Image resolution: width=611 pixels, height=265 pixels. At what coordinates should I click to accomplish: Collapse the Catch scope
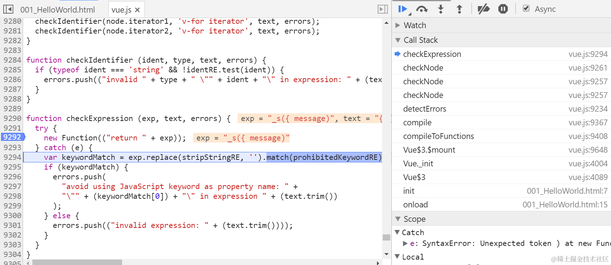coord(397,232)
